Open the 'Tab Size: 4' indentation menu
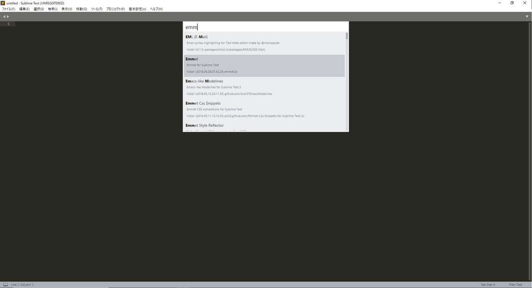532x288 pixels. pyautogui.click(x=488, y=284)
